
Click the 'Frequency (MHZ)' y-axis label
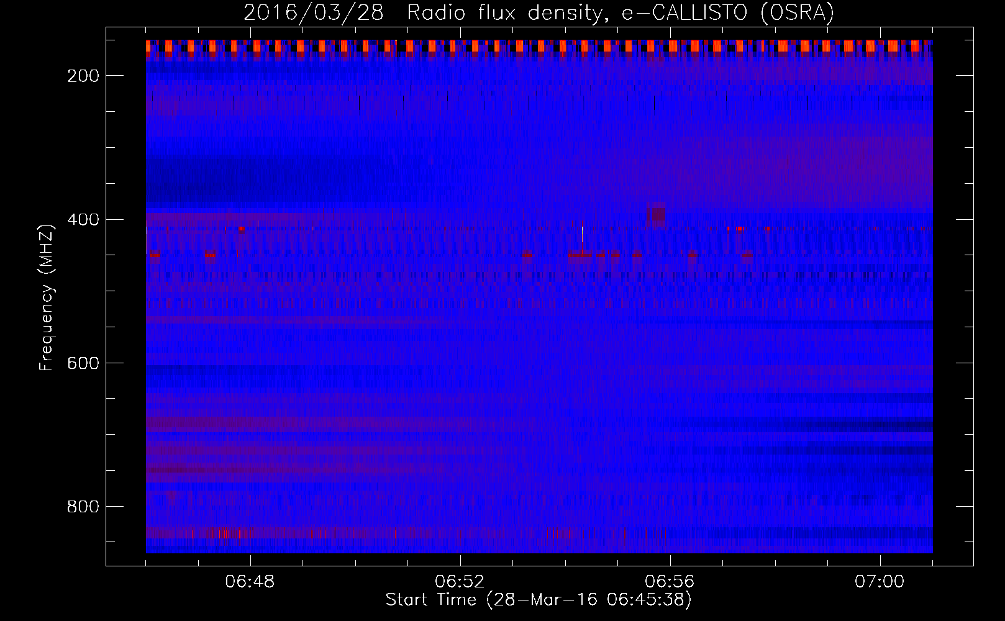[x=47, y=297]
